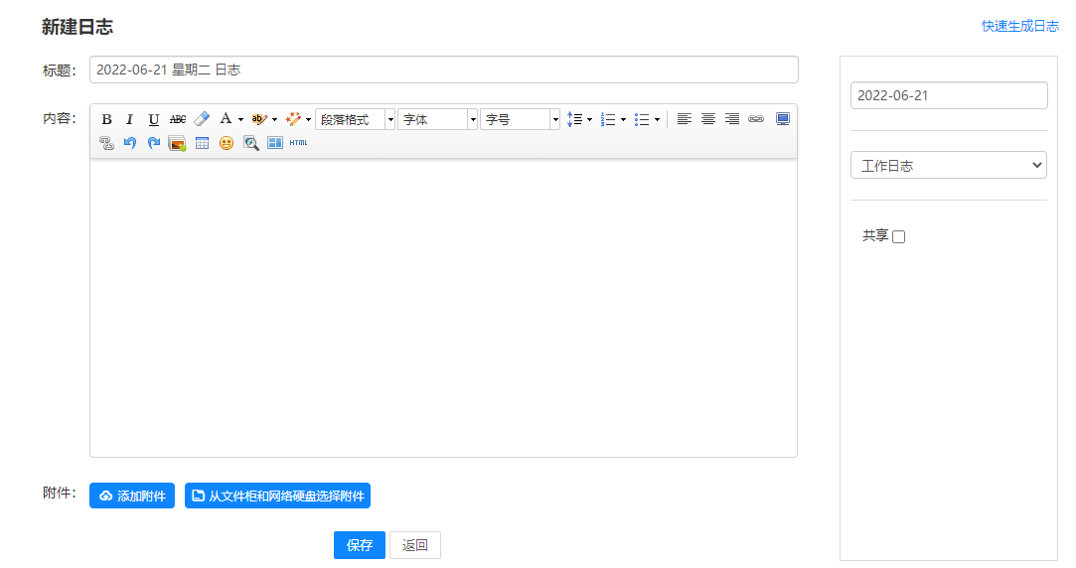Insert an image into the log
The width and height of the screenshot is (1076, 568).
178,143
